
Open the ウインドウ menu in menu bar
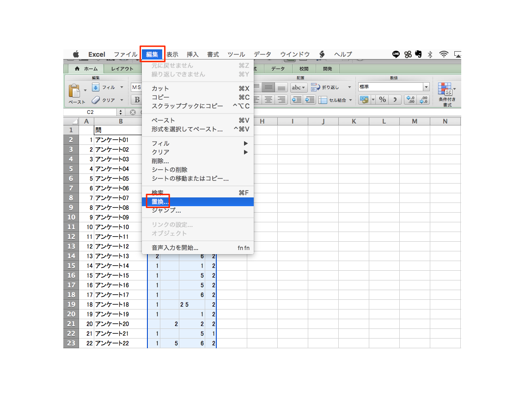295,54
